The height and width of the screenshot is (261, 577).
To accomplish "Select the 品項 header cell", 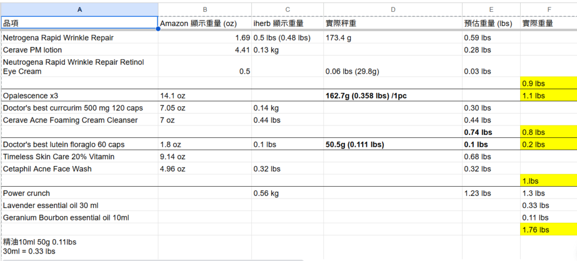I will click(x=79, y=23).
